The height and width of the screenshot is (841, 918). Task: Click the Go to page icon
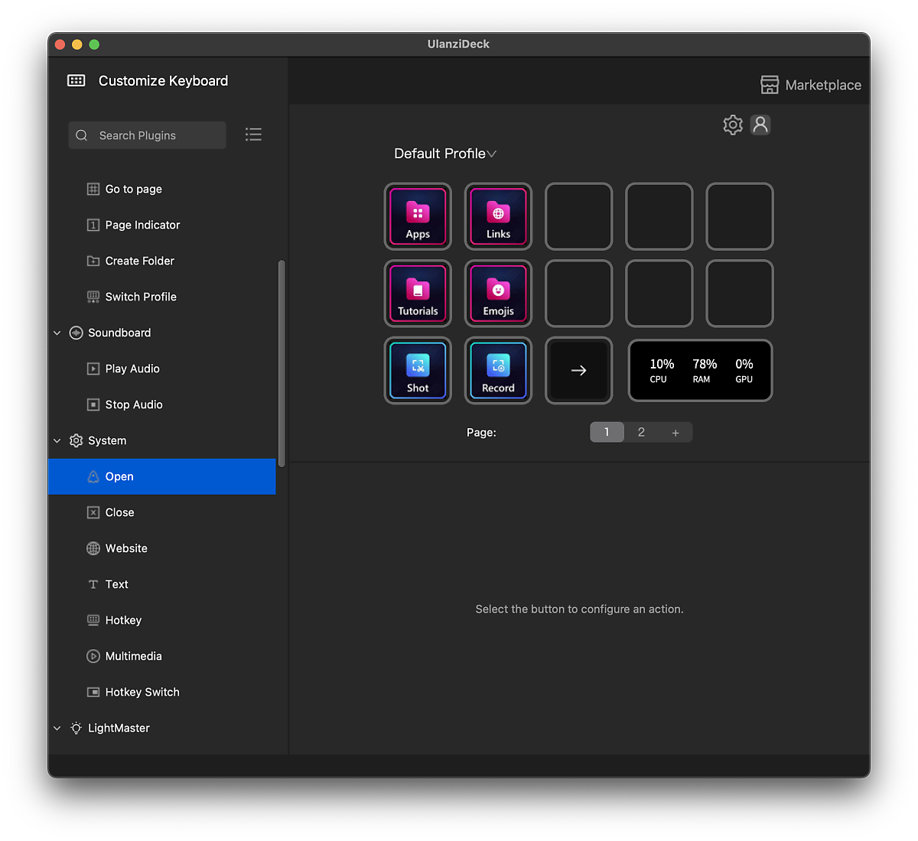pyautogui.click(x=93, y=189)
